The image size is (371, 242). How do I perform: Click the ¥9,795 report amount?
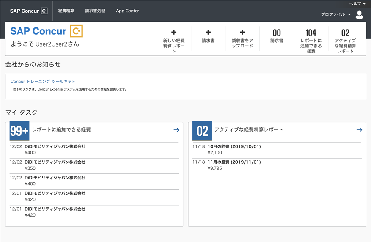(214, 168)
